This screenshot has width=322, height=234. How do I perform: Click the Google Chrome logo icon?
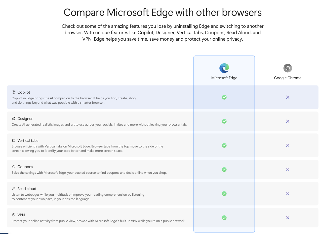click(288, 68)
